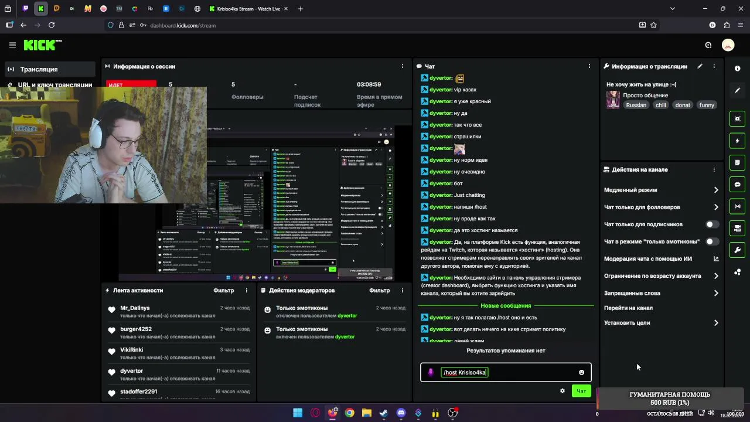
Task: Open three-dot menu of Activity feed panel
Action: click(246, 290)
